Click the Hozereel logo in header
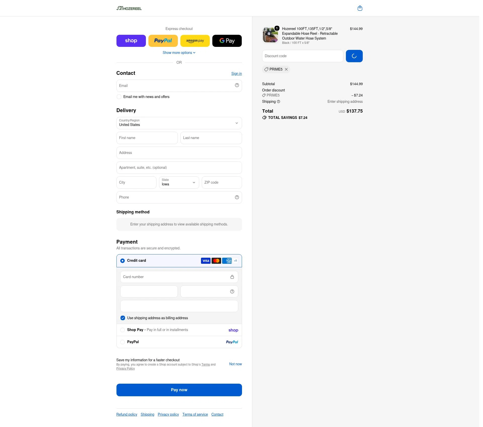The image size is (483, 427). pyautogui.click(x=129, y=8)
